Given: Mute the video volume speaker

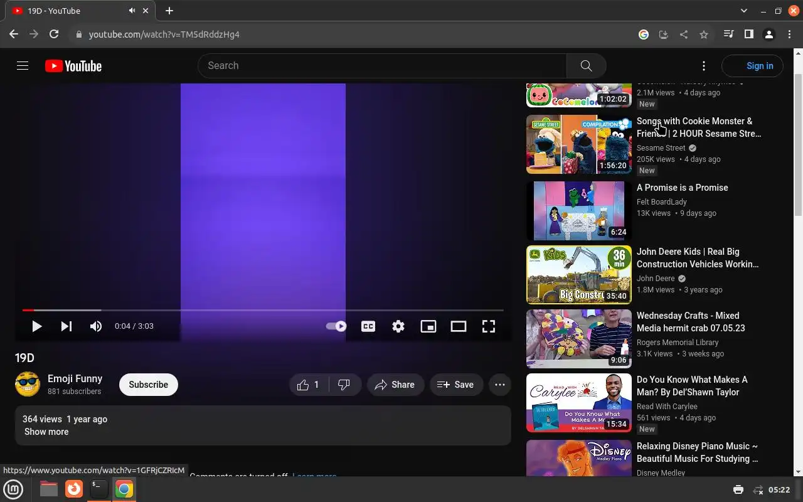Looking at the screenshot, I should point(96,326).
